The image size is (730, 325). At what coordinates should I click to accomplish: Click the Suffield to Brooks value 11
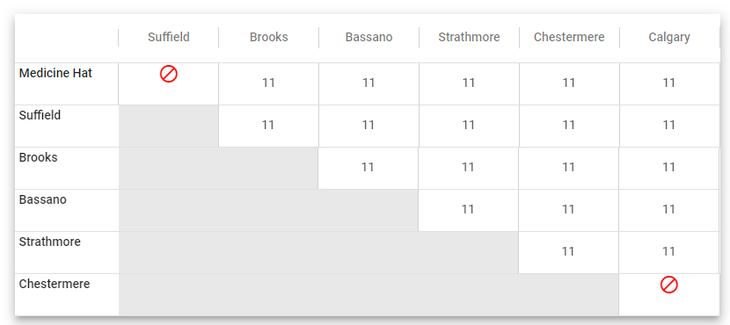point(268,125)
